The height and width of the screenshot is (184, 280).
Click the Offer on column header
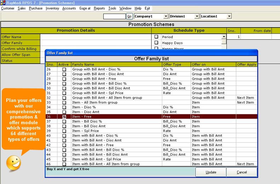tap(213, 64)
